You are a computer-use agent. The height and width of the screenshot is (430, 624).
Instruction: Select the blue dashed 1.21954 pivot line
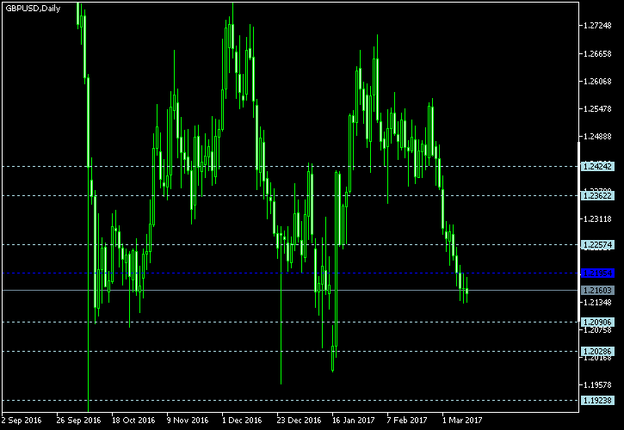click(290, 273)
